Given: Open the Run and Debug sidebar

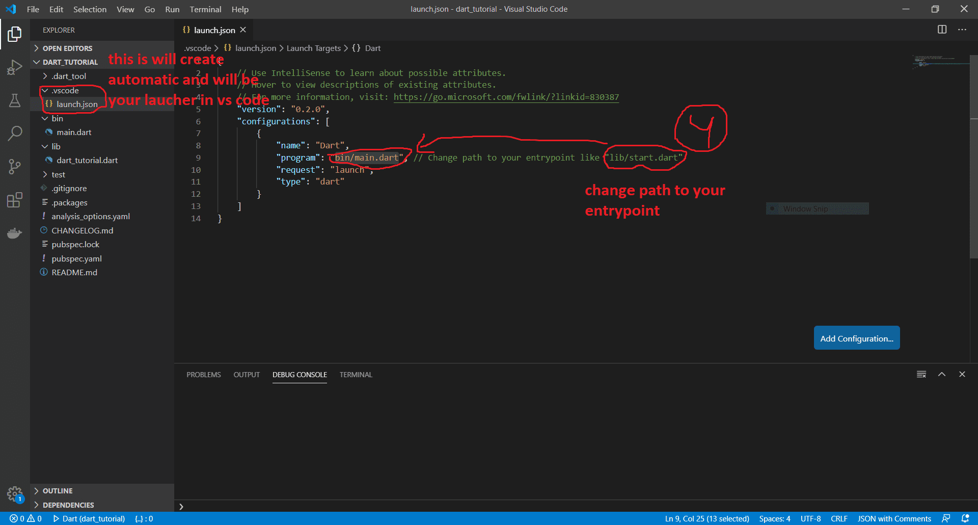Looking at the screenshot, I should tap(15, 67).
